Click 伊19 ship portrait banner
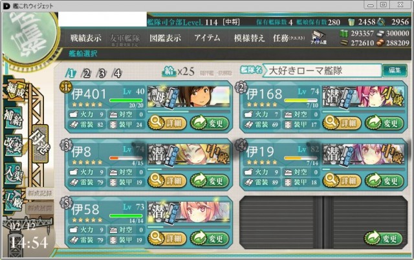Image resolution: width=414 pixels, height=260 pixels. 364,155
